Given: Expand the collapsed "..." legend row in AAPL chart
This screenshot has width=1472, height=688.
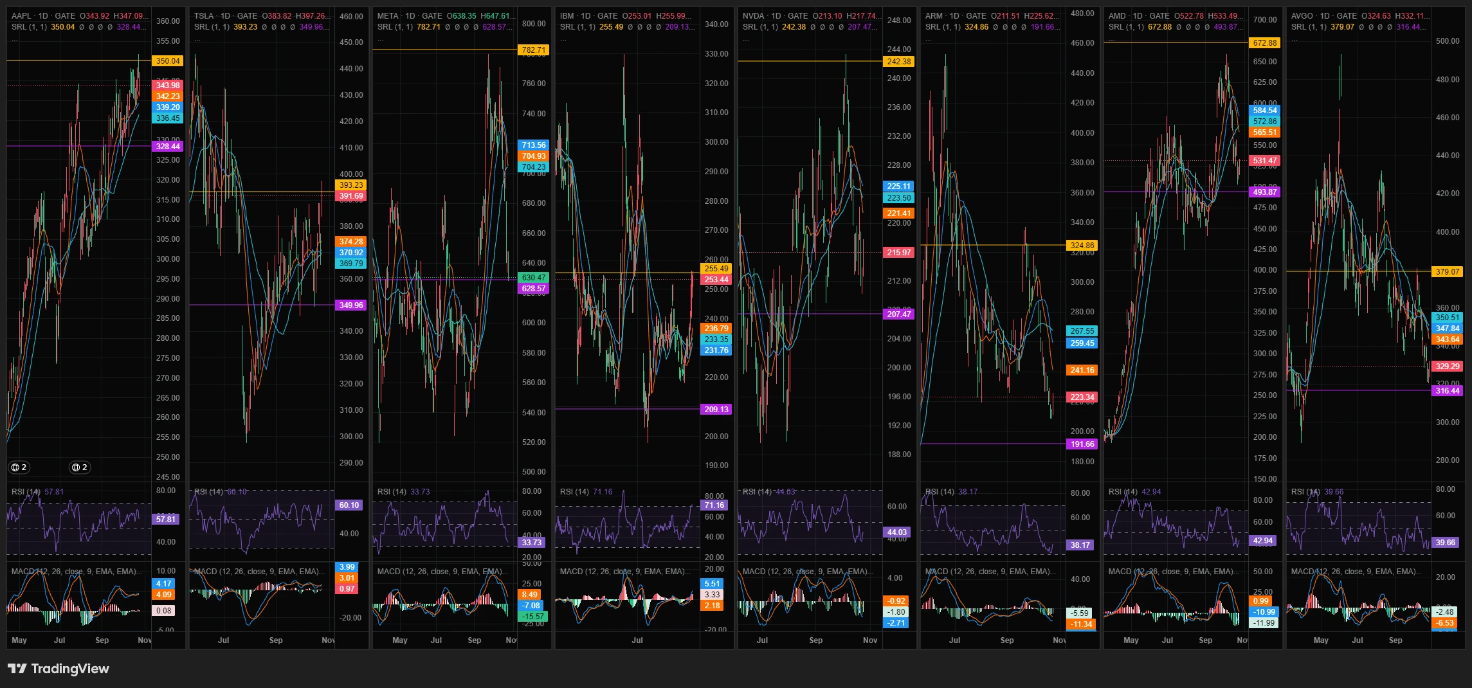Looking at the screenshot, I should coord(15,39).
